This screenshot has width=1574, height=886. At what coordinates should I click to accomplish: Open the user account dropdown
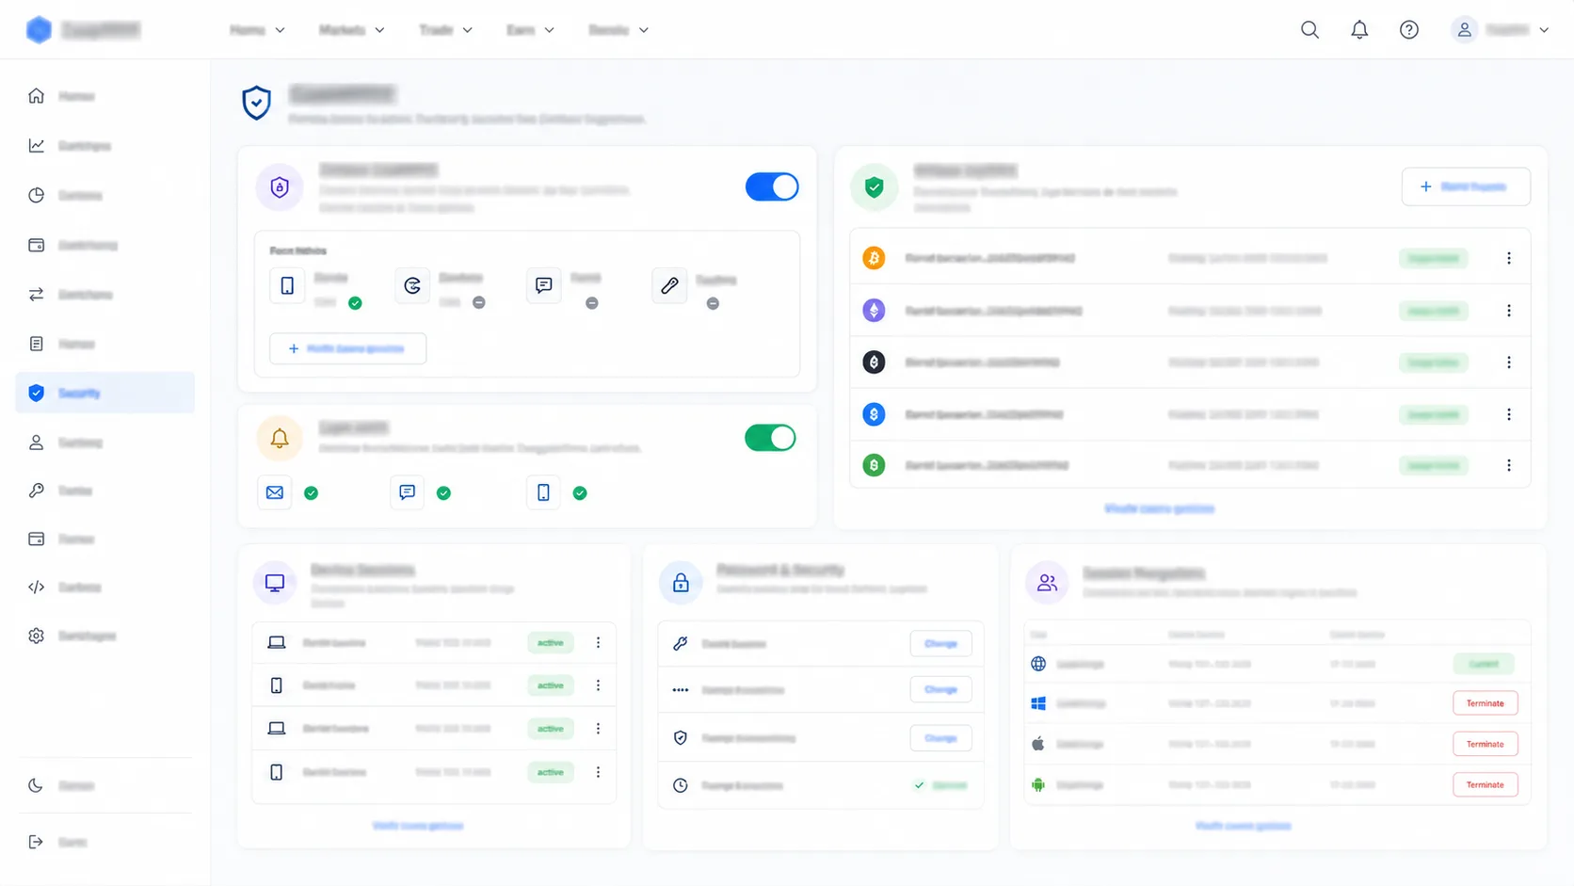[x=1500, y=30]
